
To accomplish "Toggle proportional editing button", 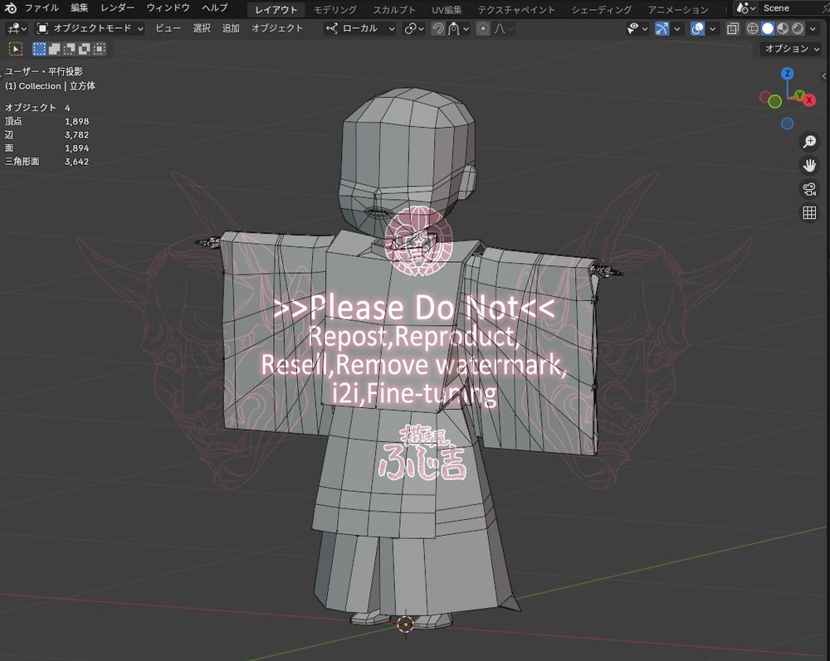I will click(483, 28).
